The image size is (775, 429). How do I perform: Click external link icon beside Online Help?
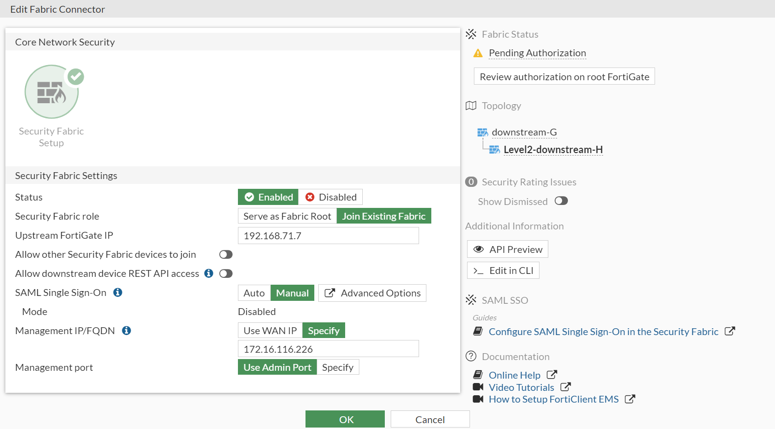coord(552,375)
